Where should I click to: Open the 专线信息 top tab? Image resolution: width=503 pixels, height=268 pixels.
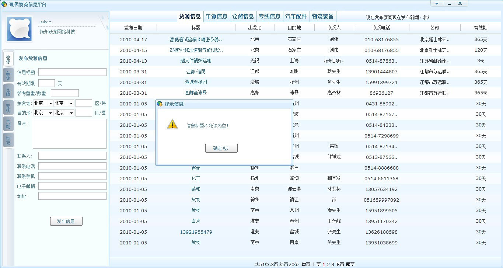[270, 17]
